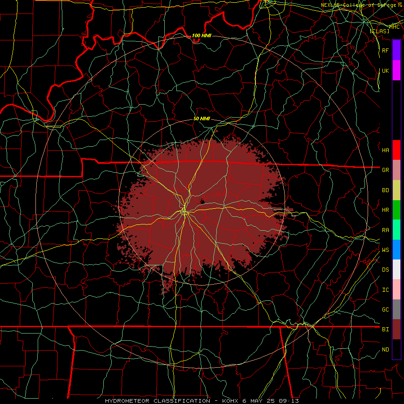
Task: Click the GC legend label
Action: (386, 310)
